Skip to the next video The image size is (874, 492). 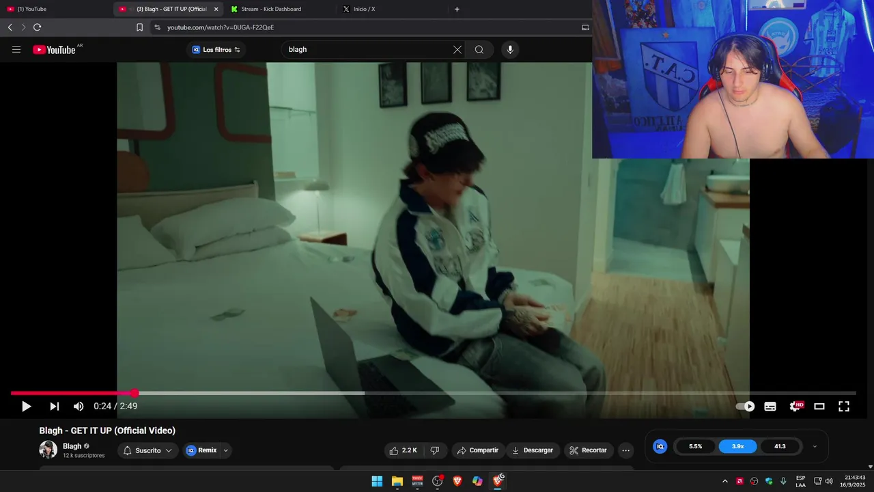(54, 406)
